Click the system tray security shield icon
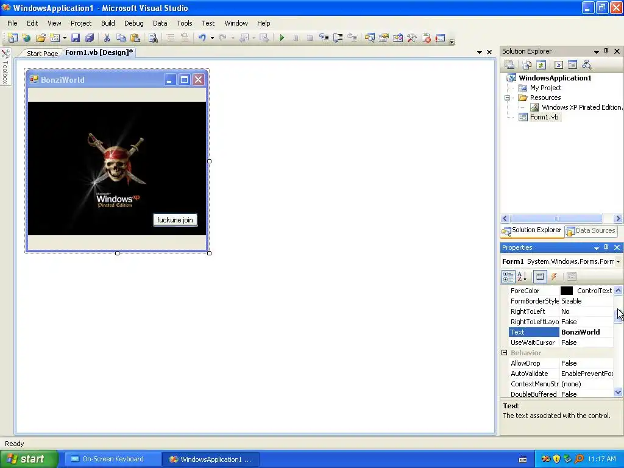The height and width of the screenshot is (468, 624). click(557, 459)
